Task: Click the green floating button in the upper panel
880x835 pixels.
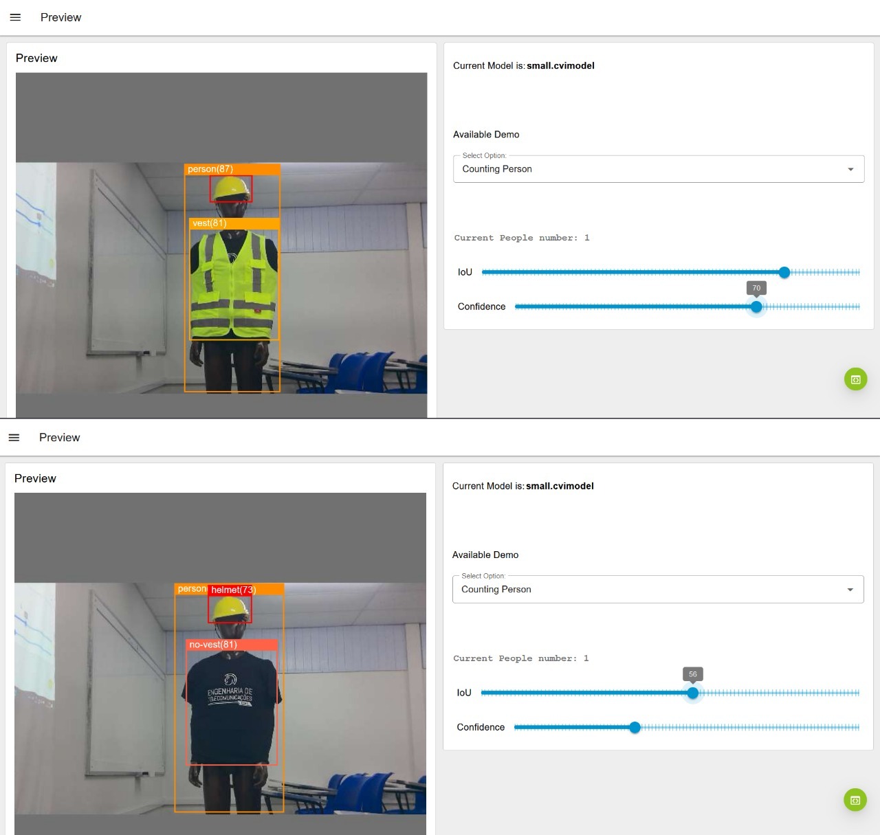Action: point(855,379)
